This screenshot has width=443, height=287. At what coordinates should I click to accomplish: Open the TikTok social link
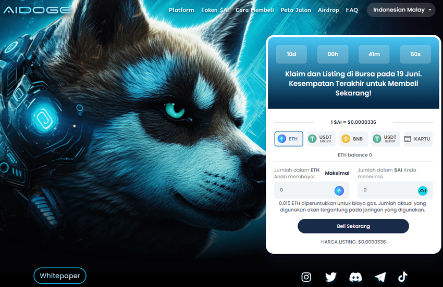(x=402, y=277)
